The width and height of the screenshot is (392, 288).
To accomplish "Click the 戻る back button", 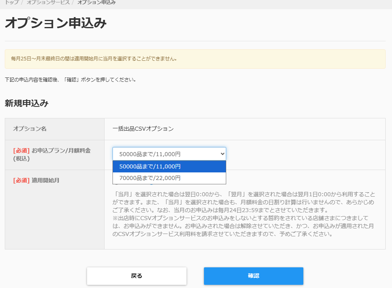I will tap(137, 276).
